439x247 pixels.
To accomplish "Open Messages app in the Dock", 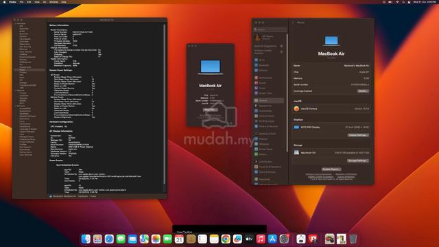I will [x=121, y=239].
